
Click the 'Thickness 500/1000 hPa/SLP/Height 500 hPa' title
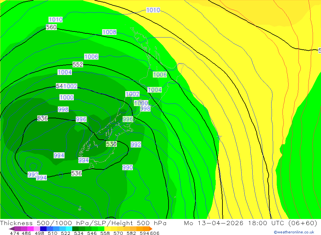tap(83, 223)
